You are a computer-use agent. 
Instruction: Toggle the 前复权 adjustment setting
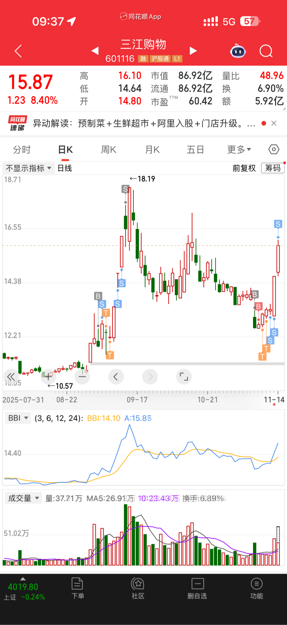point(244,168)
